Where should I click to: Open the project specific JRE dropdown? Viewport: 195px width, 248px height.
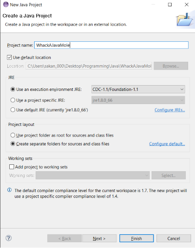coord(138,100)
